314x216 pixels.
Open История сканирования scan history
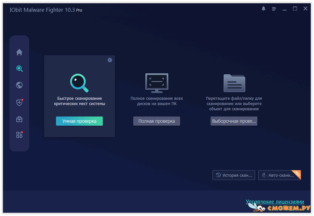coord(234,175)
